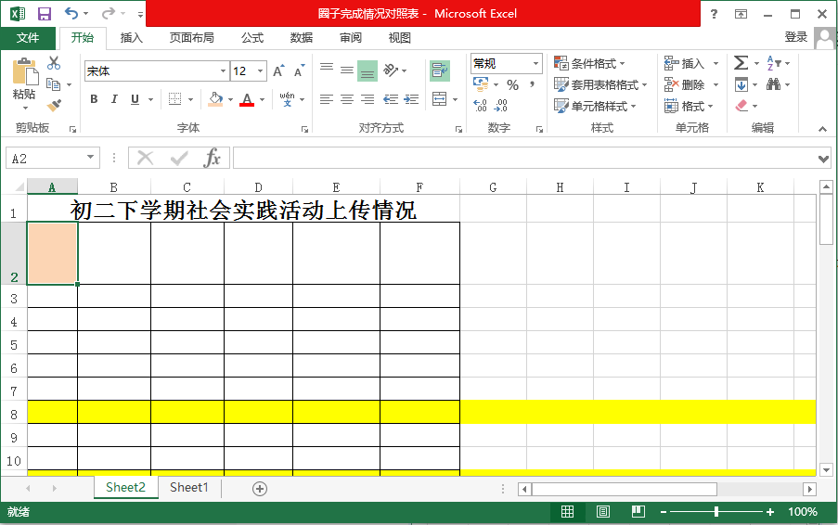Switch to Sheet1 worksheet tab

point(189,487)
